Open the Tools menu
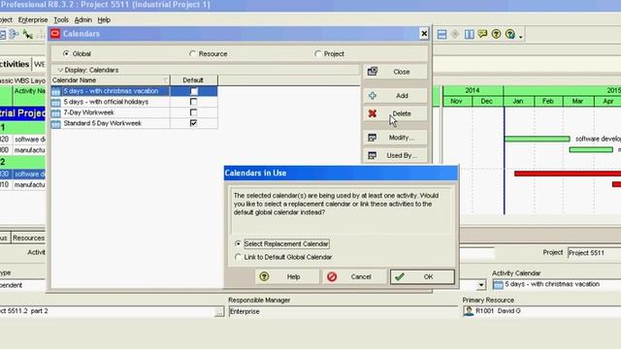The width and height of the screenshot is (621, 349). point(61,19)
